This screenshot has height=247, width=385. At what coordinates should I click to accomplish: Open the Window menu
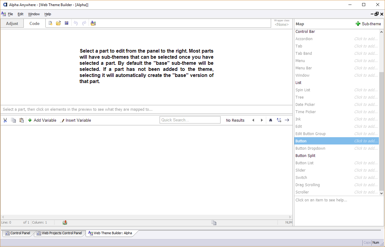click(x=34, y=14)
